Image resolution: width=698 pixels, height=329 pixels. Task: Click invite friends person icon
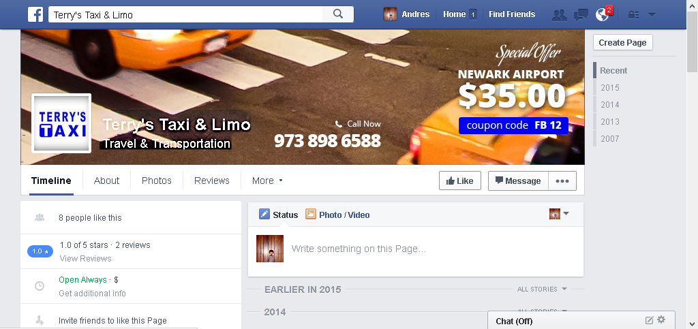point(40,320)
